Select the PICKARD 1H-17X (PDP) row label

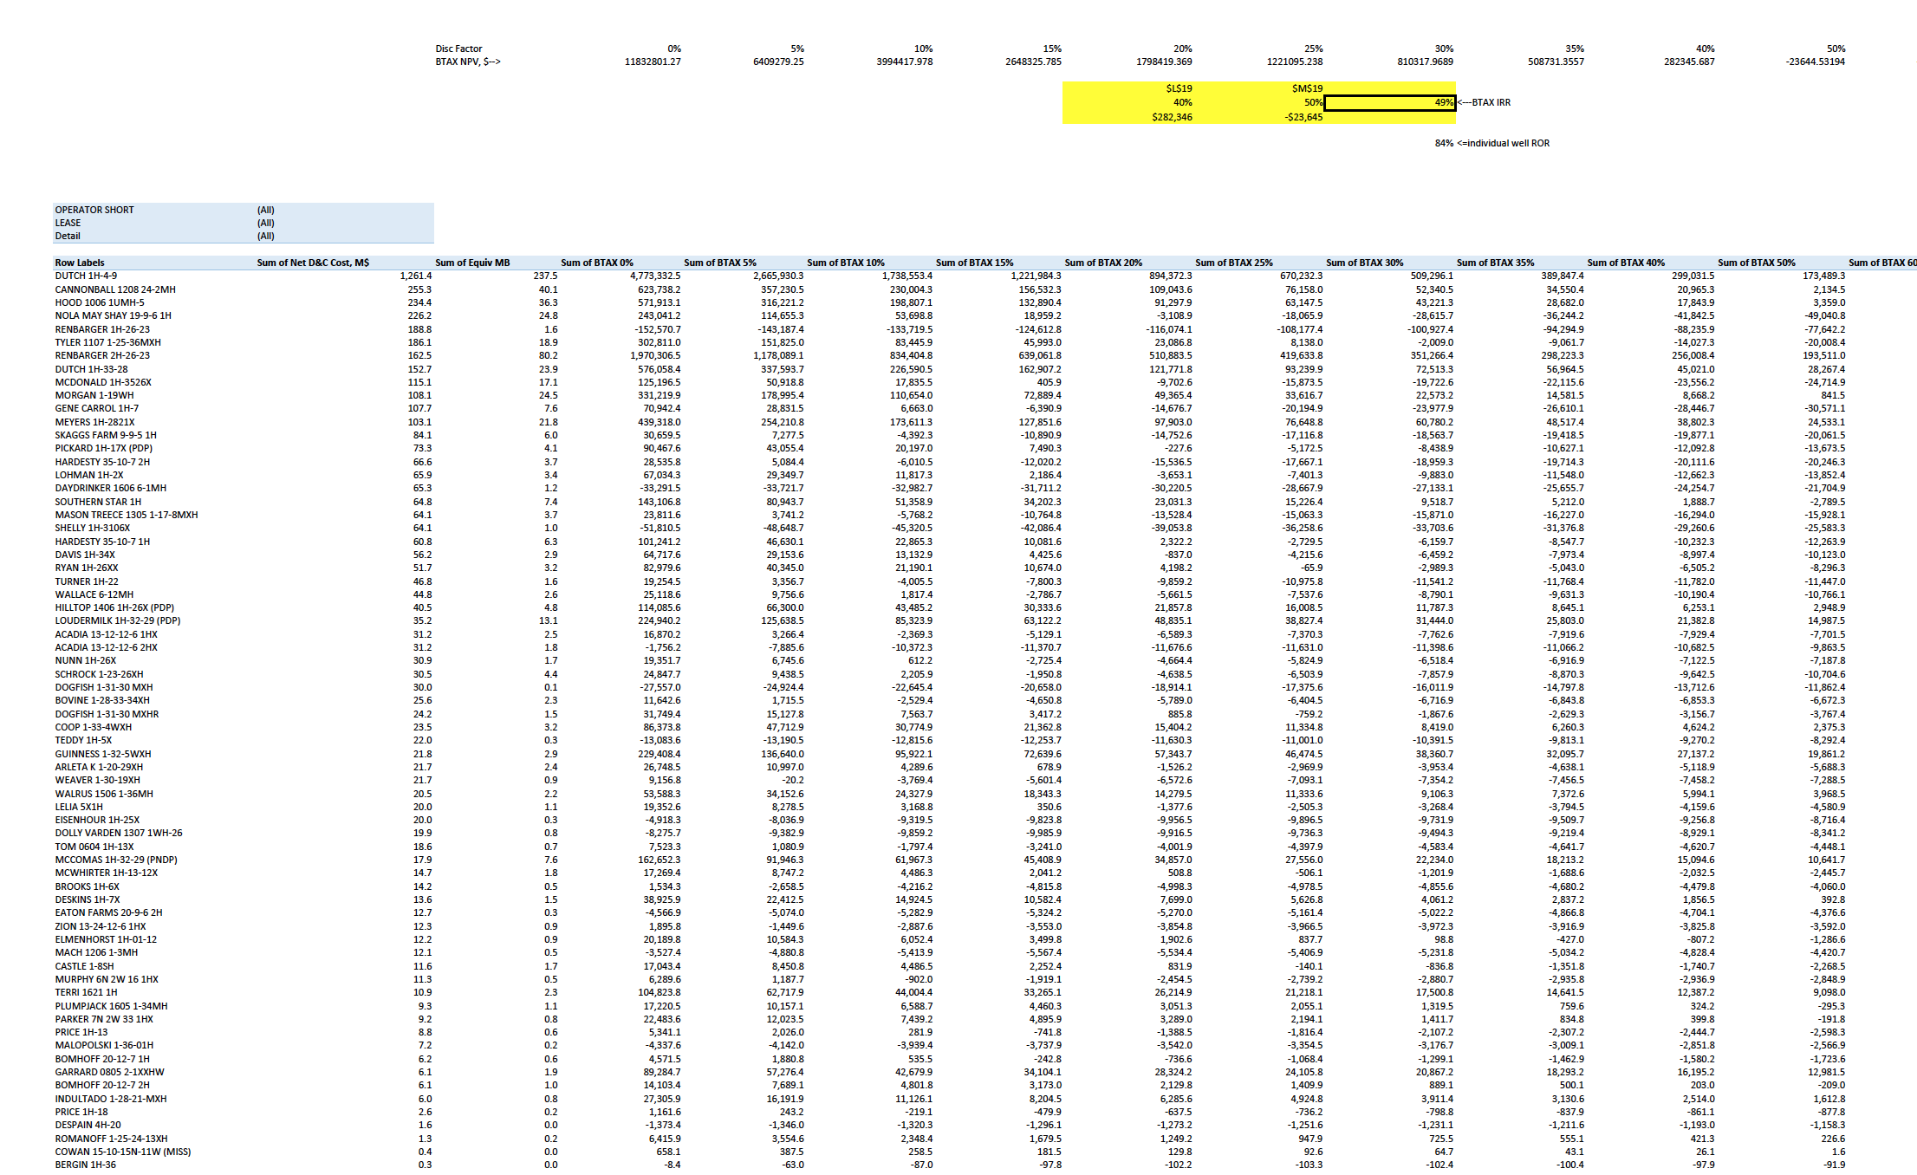pyautogui.click(x=104, y=448)
